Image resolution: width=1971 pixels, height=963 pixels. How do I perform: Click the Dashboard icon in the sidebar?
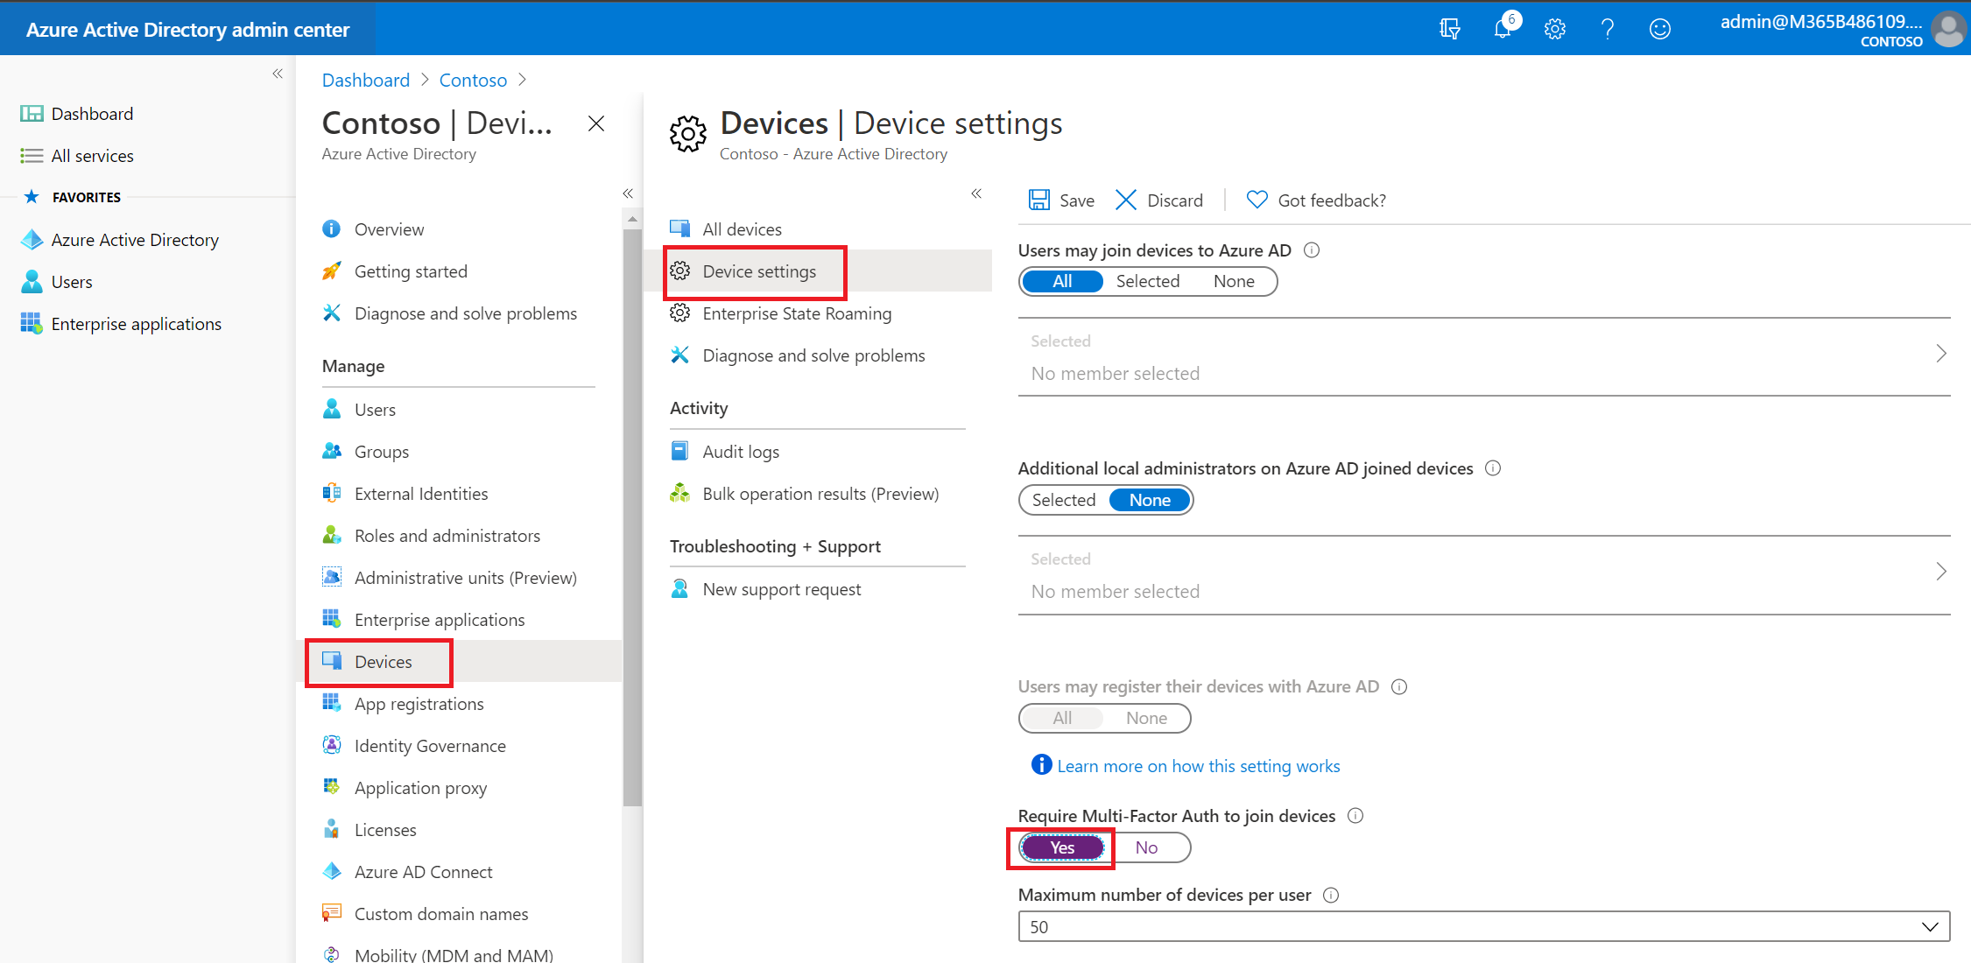[32, 114]
